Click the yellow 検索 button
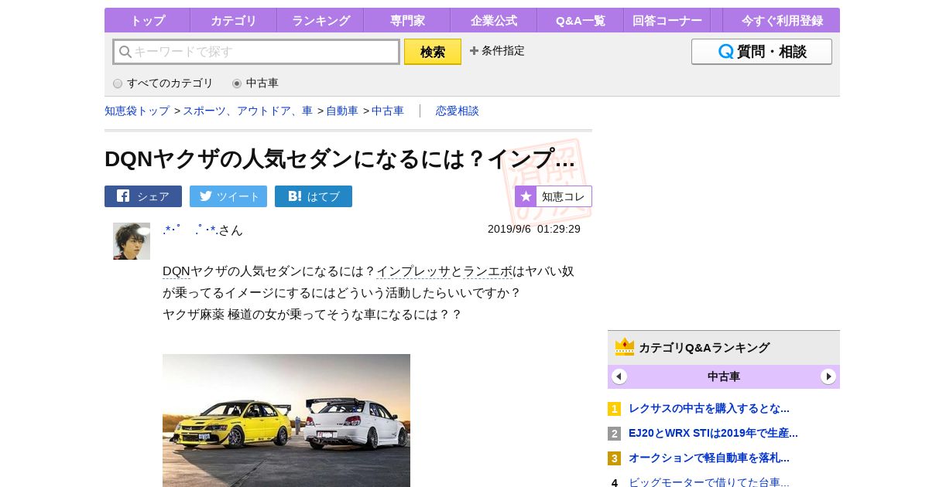Viewport: 929px width, 487px height. pyautogui.click(x=433, y=52)
